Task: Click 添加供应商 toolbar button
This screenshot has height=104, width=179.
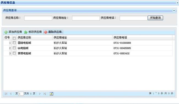Action: click(13, 32)
